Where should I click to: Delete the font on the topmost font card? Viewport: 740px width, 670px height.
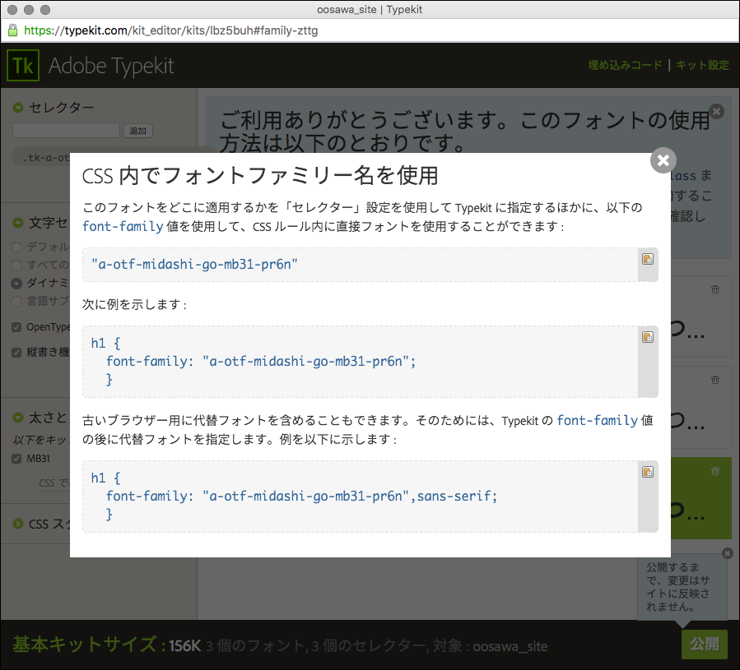click(x=715, y=289)
